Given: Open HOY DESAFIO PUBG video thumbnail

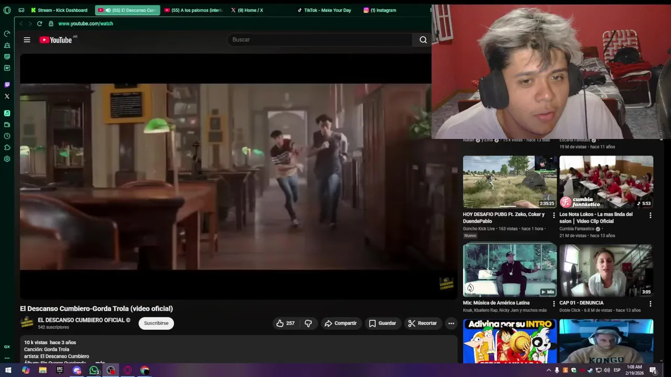Looking at the screenshot, I should coord(510,182).
